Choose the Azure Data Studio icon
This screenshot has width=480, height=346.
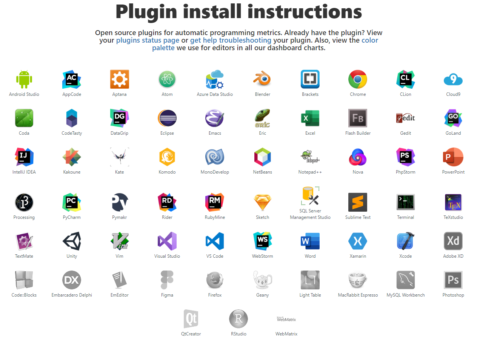[215, 79]
